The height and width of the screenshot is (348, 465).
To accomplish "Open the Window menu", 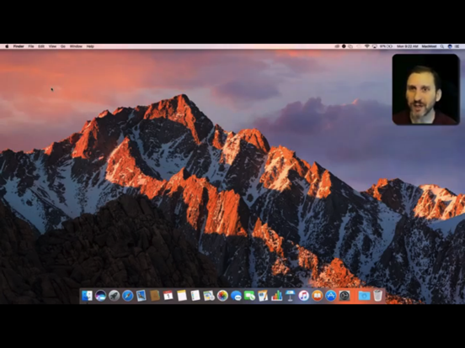I will click(x=76, y=46).
